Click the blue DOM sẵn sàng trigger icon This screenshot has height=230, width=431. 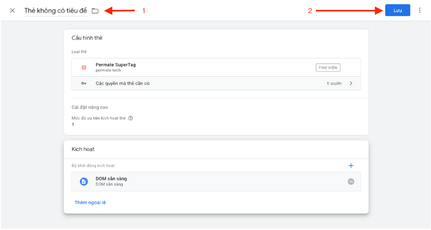[x=84, y=182]
